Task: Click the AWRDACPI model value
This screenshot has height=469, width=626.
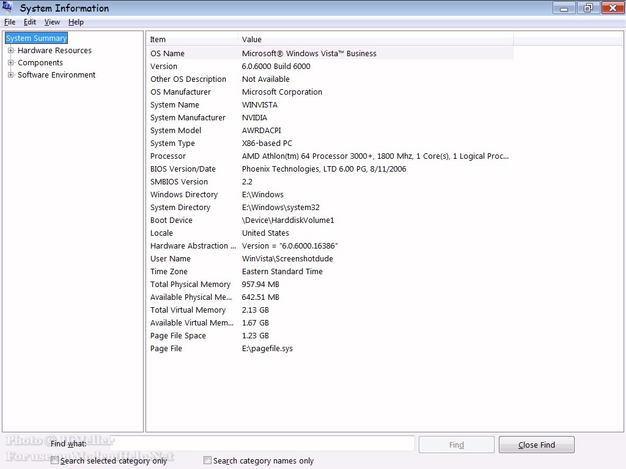Action: 261,131
